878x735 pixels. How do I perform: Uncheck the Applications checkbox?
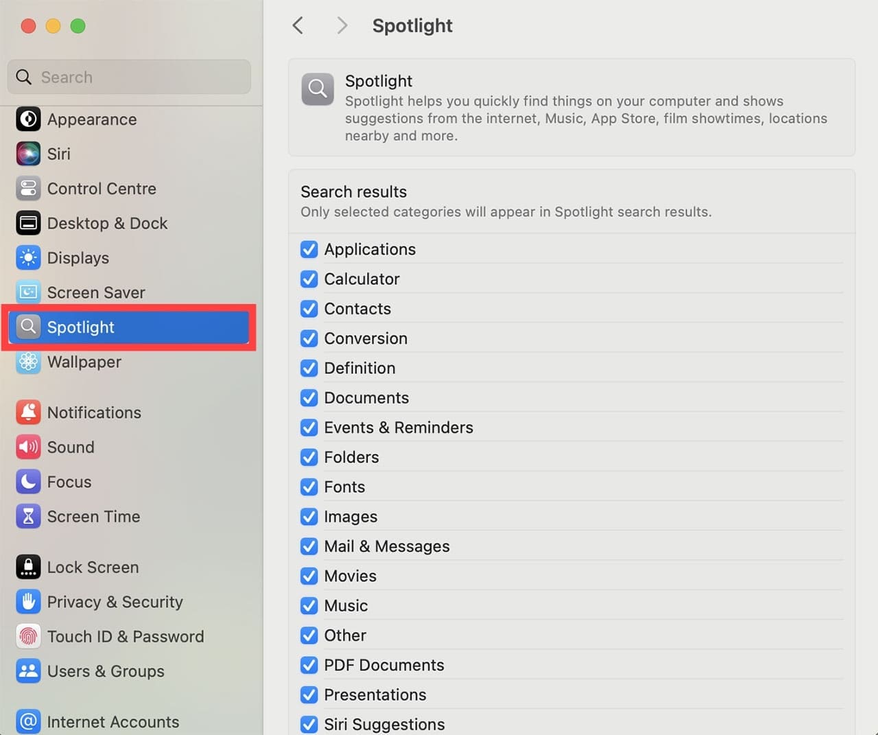click(x=309, y=249)
